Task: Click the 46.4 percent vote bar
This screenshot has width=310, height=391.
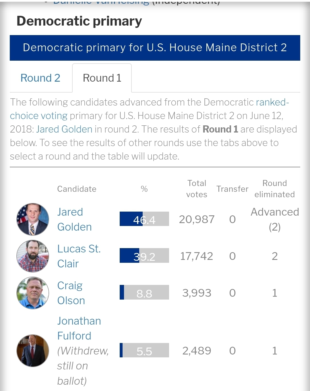Action: [144, 219]
